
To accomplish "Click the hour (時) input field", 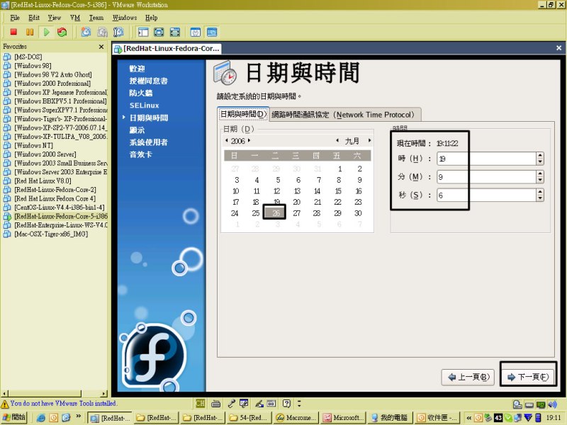I will (486, 158).
